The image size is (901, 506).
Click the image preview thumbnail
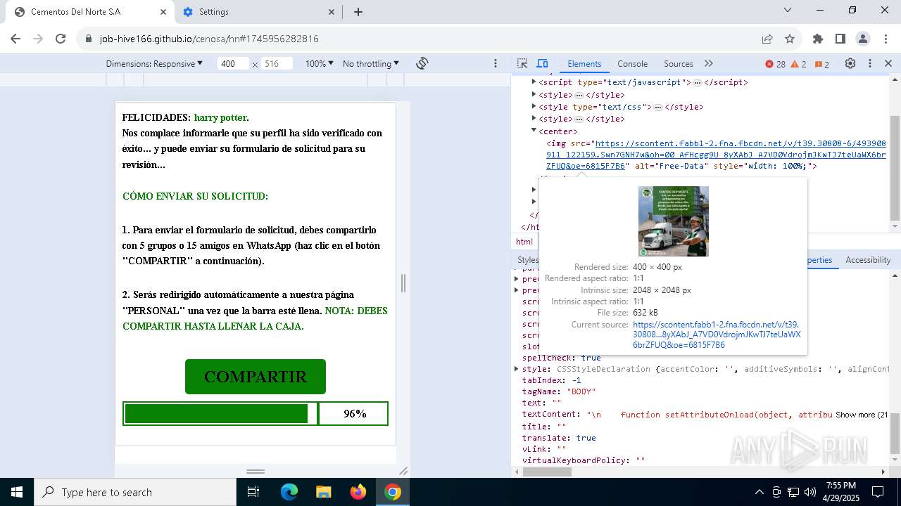point(674,221)
